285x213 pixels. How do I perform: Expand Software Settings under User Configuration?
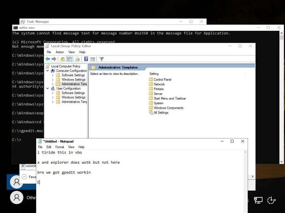pos(53,93)
